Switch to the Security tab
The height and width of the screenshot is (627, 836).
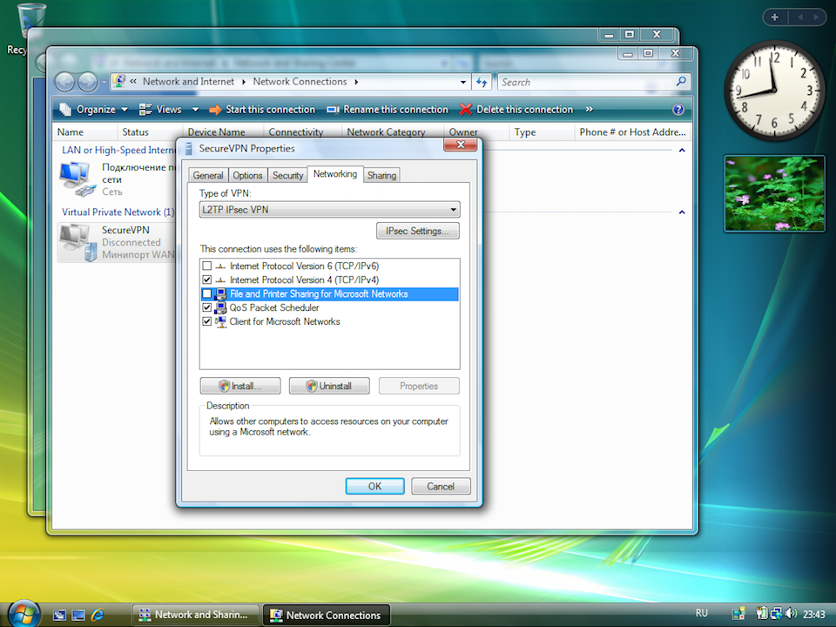point(288,175)
